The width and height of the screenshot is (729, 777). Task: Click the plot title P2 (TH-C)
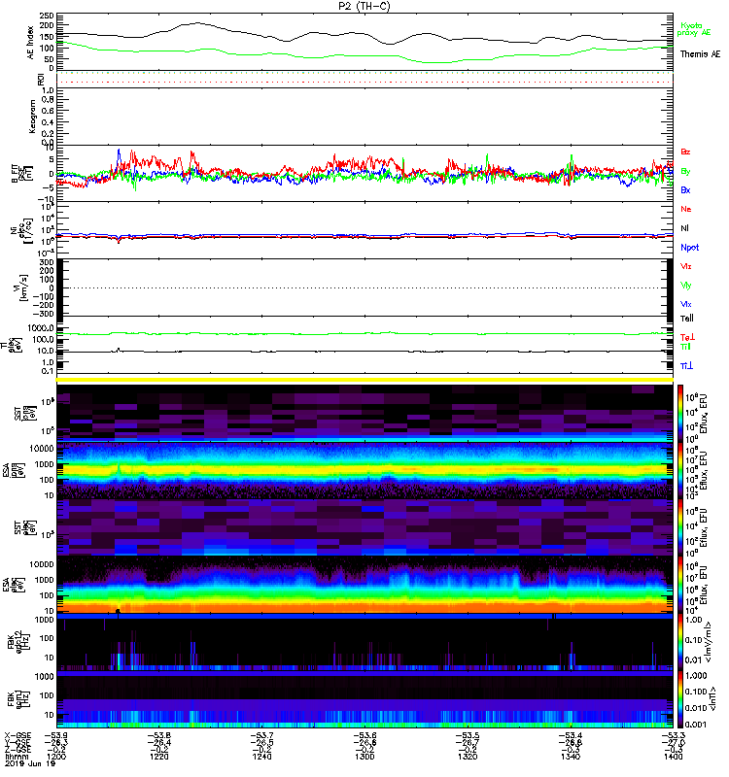pos(364,6)
